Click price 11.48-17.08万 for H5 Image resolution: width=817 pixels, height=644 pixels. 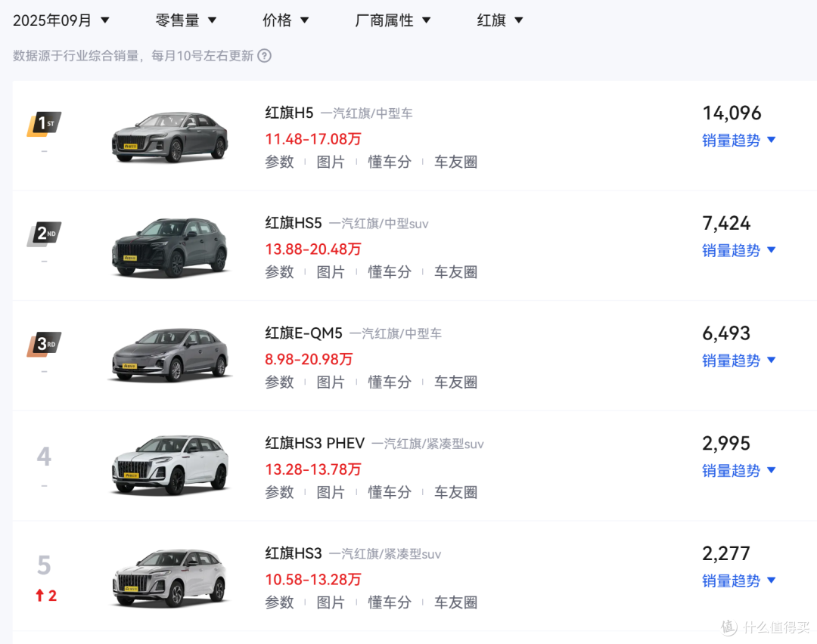313,140
